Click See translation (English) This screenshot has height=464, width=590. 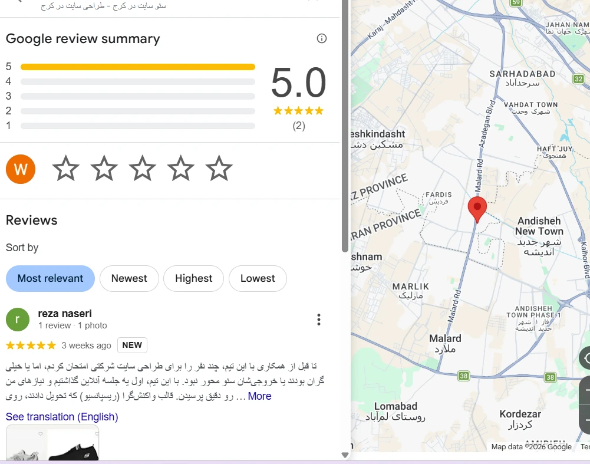pos(62,417)
